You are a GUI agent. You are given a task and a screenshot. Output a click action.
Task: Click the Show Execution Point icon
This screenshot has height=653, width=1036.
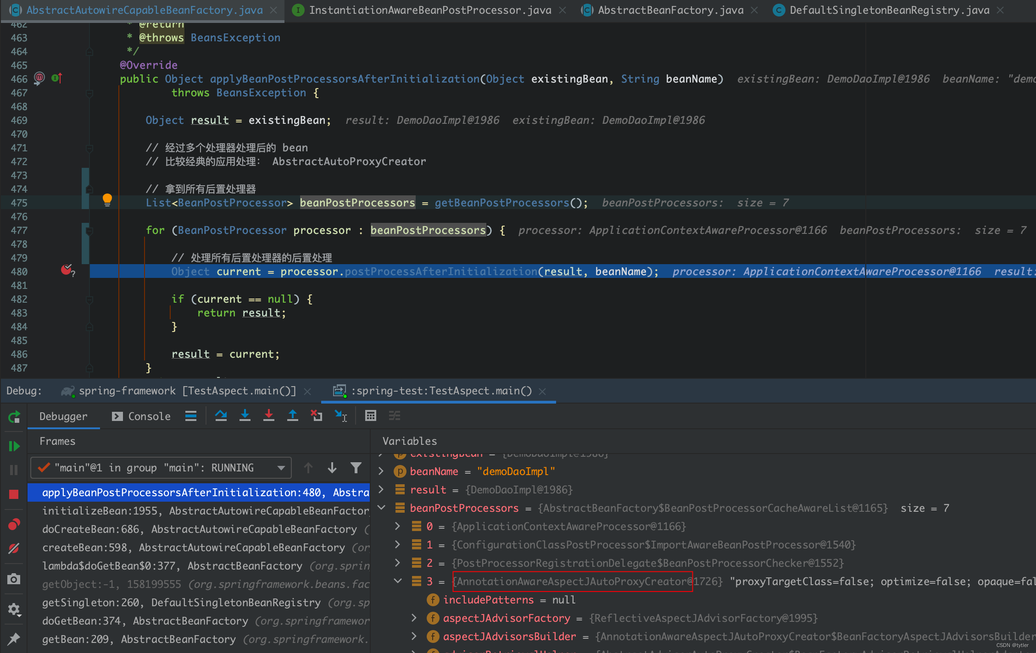pyautogui.click(x=191, y=416)
